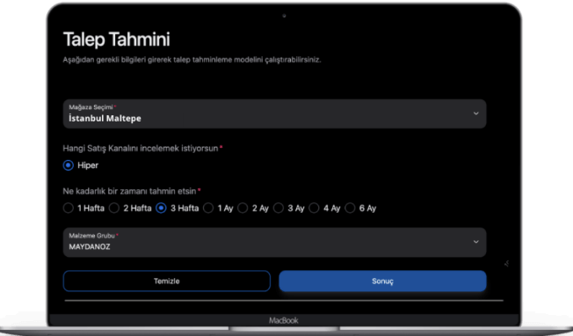Click the MAYDANOZ selected value

coord(90,247)
